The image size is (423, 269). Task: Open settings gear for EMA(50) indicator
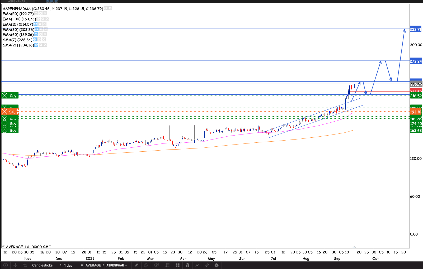point(41,14)
